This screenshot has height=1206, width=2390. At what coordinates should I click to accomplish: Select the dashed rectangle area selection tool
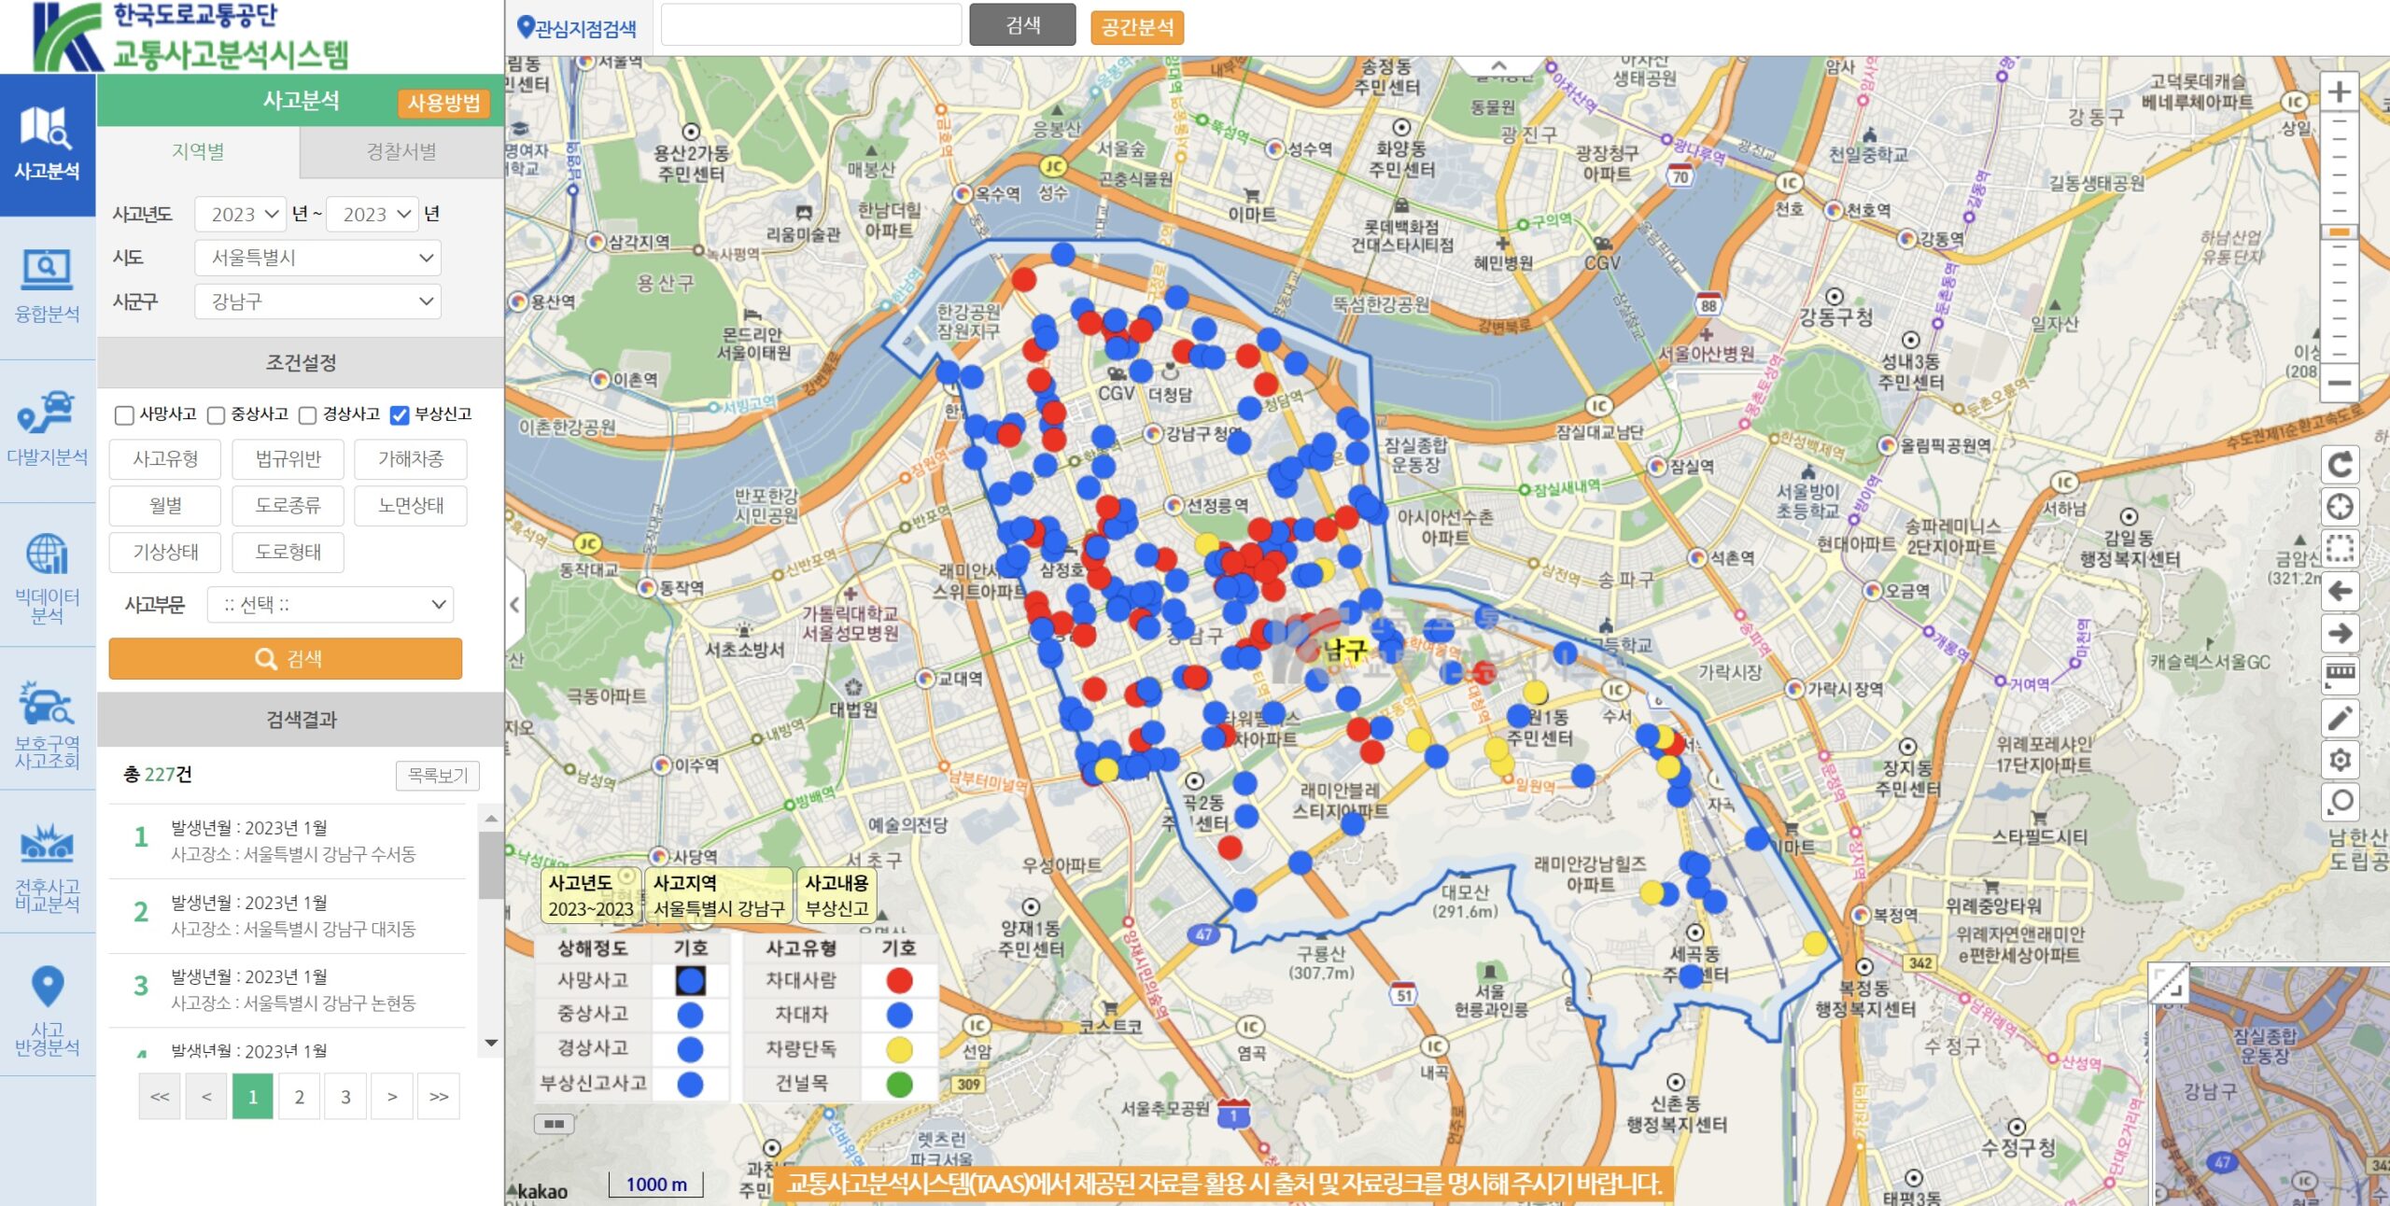[x=2340, y=549]
